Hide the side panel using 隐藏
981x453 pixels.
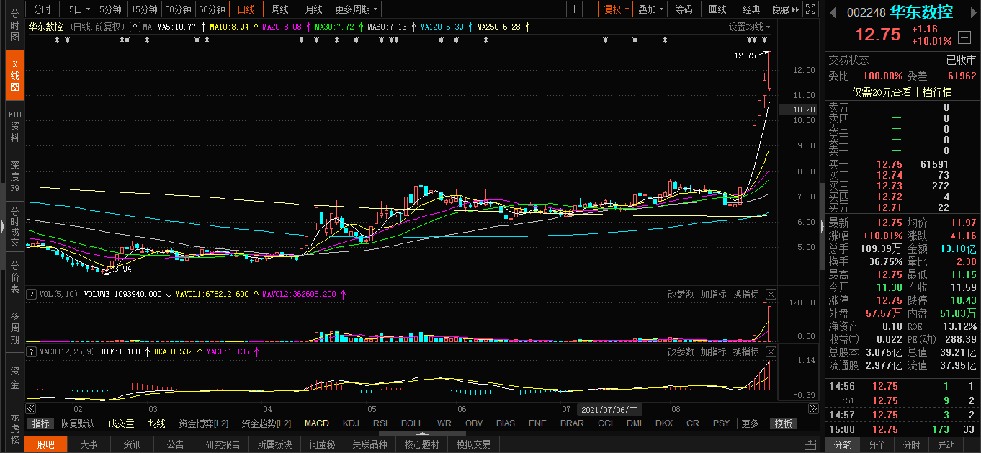[x=785, y=9]
